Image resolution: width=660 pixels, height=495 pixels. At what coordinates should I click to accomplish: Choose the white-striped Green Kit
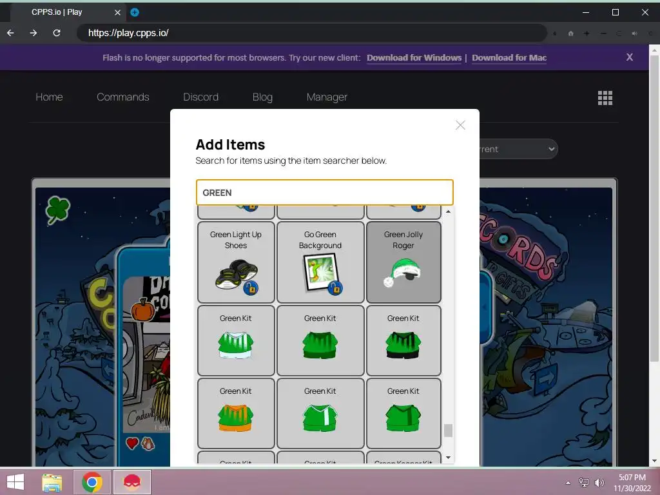(236, 340)
